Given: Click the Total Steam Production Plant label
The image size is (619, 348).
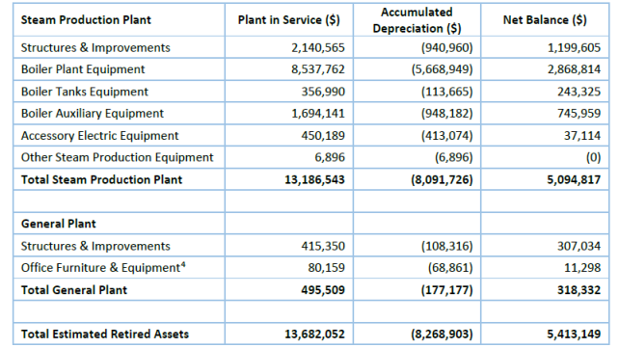Looking at the screenshot, I should click(102, 180).
